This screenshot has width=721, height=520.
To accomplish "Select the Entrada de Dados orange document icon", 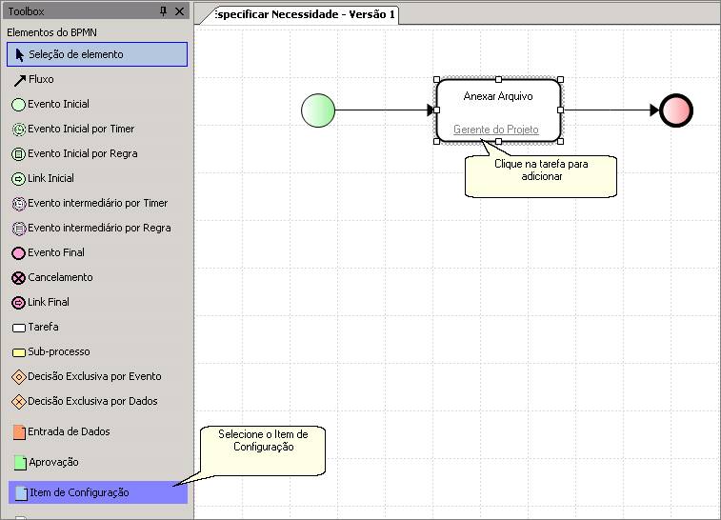I will (x=19, y=432).
